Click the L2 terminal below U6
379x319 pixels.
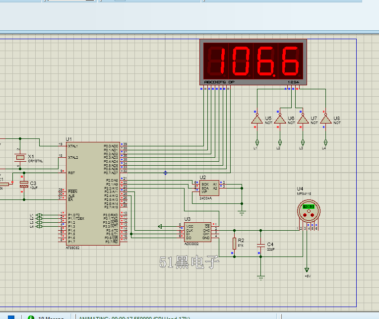point(280,142)
